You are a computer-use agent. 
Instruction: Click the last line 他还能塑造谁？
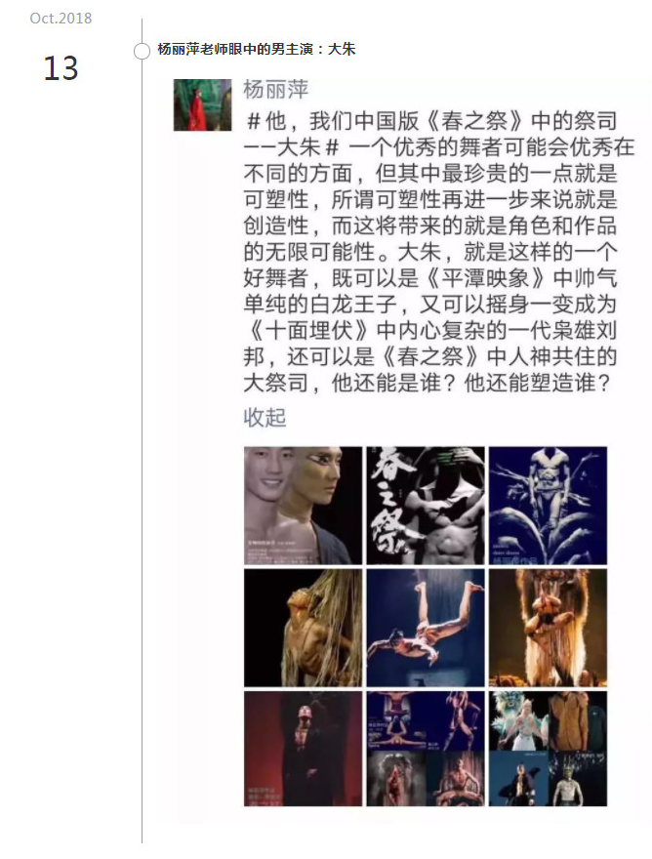[537, 383]
